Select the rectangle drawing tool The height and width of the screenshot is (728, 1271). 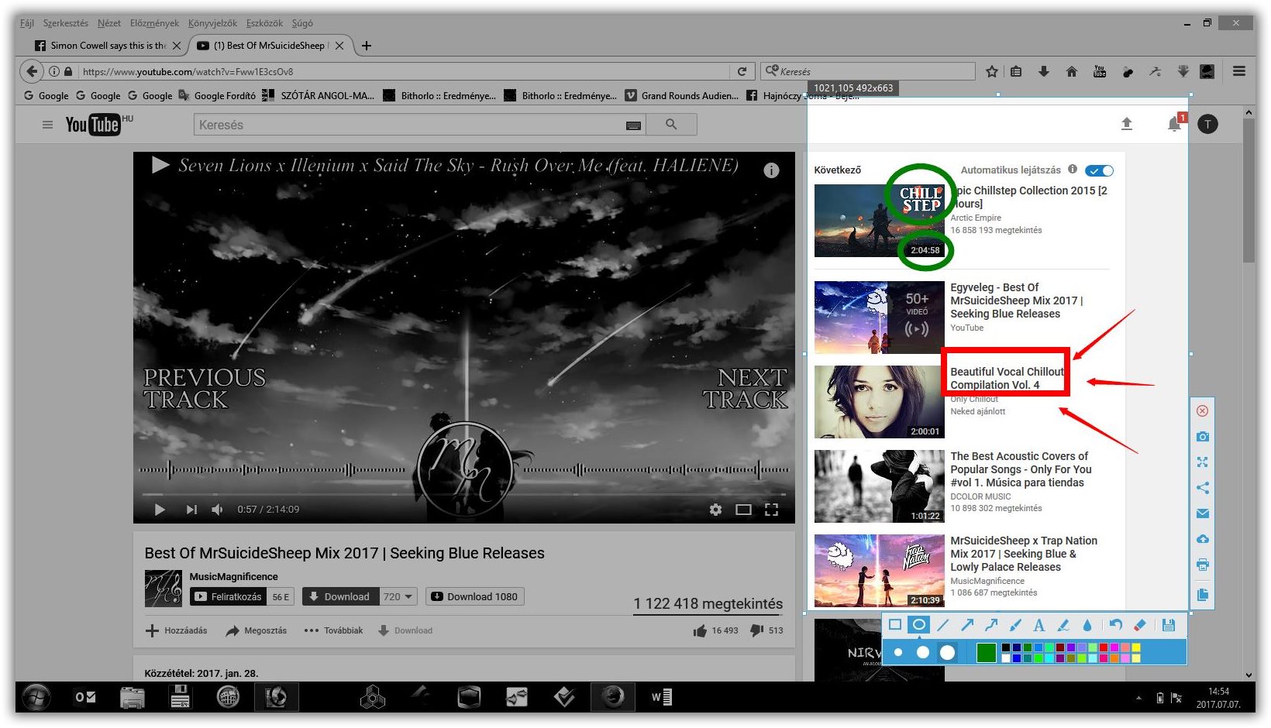895,625
